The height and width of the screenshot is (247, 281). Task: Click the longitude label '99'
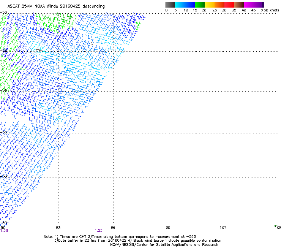(x=168, y=228)
